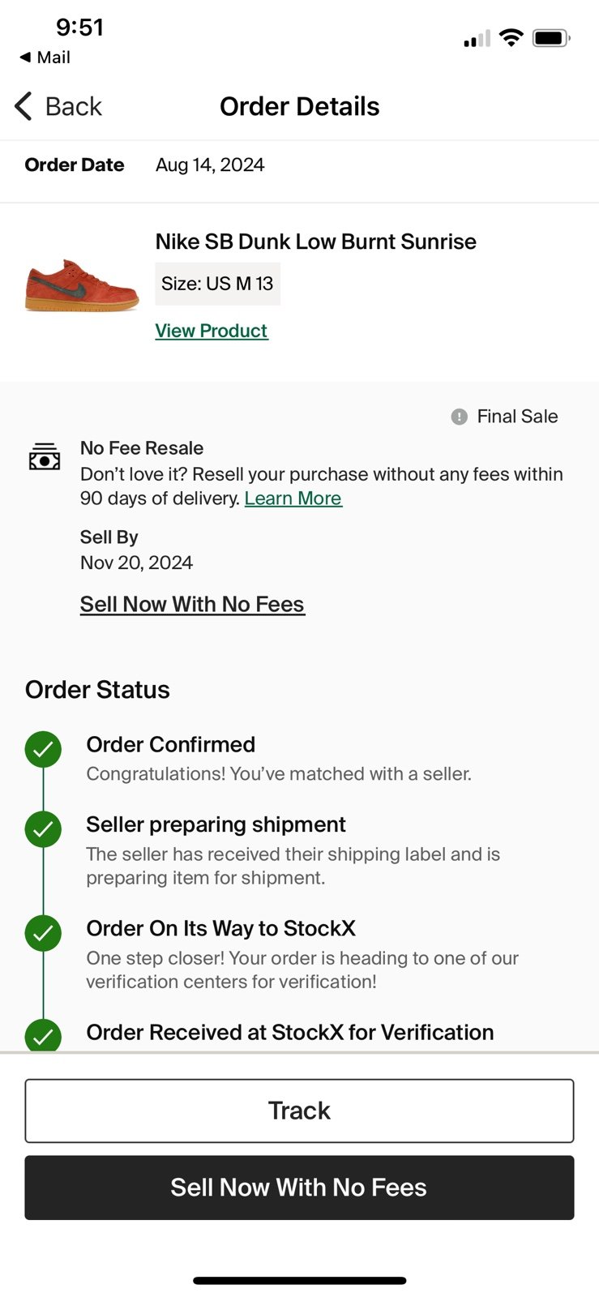Tap the Wi-Fi status icon
The height and width of the screenshot is (1297, 599).
511,37
